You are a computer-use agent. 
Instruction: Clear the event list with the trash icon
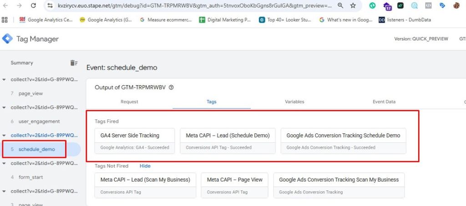[74, 63]
